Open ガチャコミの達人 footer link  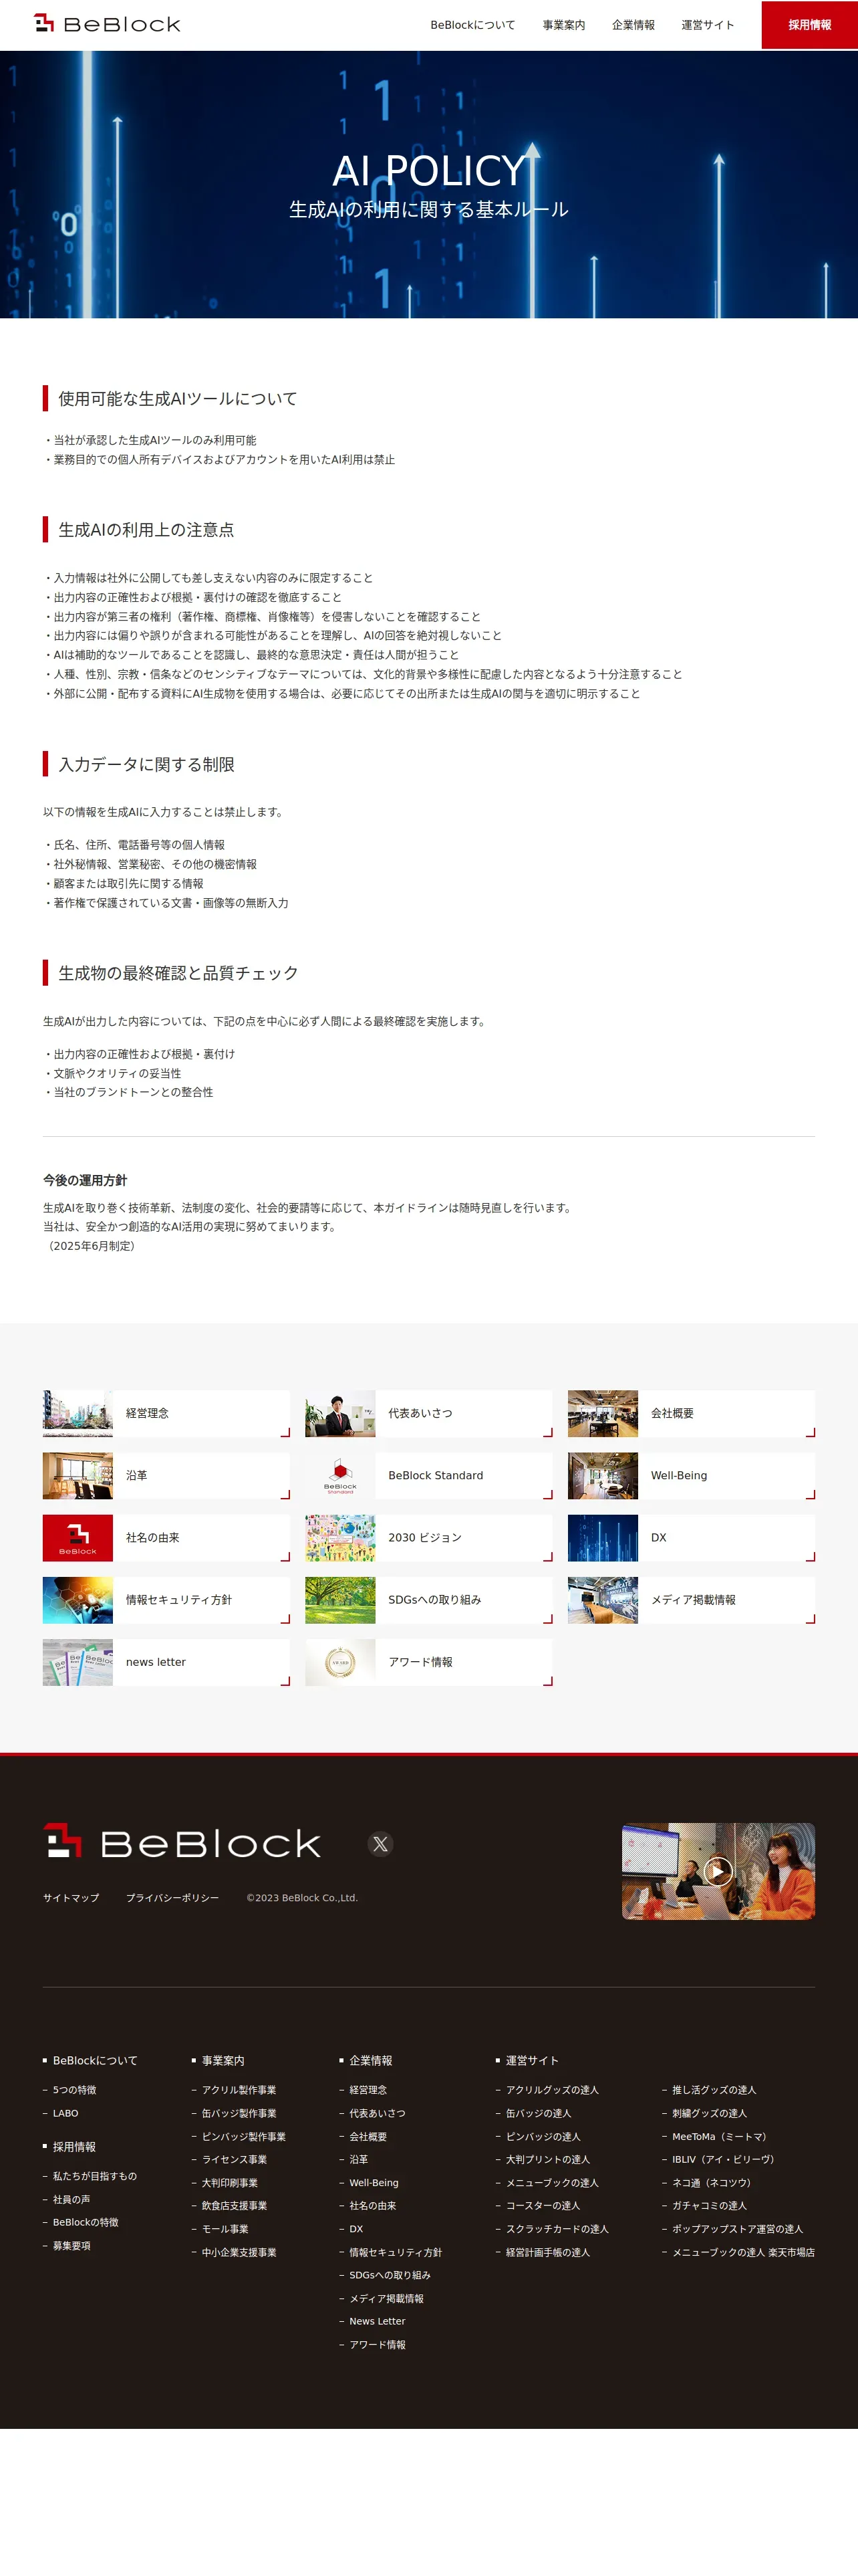click(709, 2205)
